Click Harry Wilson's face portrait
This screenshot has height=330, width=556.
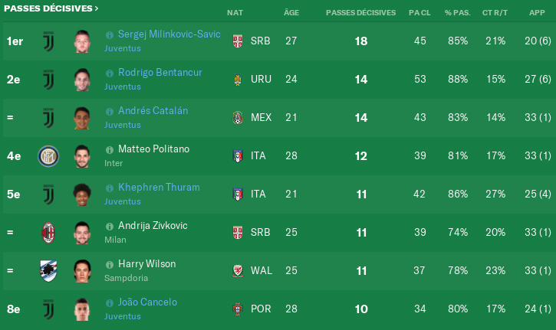[x=82, y=271]
